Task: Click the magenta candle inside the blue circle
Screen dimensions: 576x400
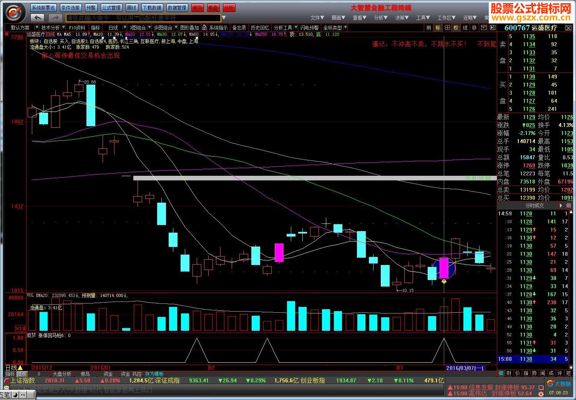Action: [444, 268]
